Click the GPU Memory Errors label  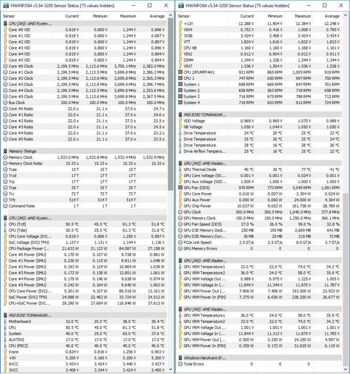point(200,248)
